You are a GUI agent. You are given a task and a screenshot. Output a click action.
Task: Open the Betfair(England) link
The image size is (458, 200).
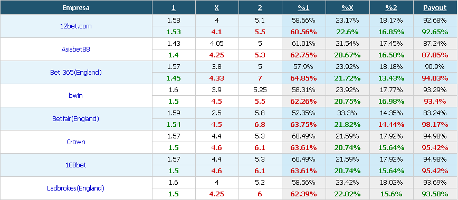(x=75, y=118)
